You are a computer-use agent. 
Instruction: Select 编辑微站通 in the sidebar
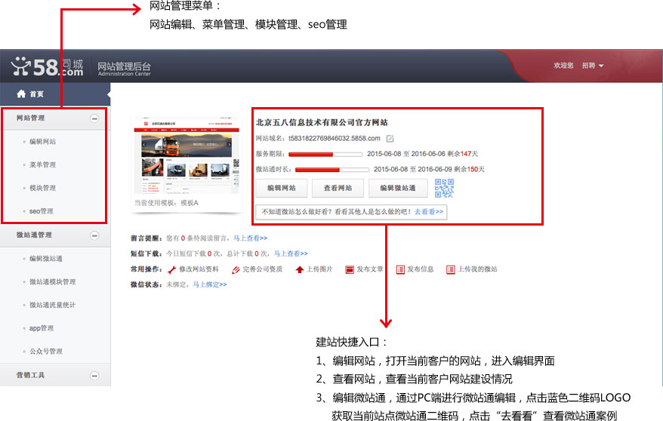(45, 259)
